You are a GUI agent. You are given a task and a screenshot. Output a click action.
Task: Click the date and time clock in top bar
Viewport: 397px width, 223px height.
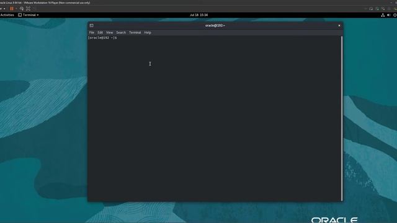coord(198,15)
